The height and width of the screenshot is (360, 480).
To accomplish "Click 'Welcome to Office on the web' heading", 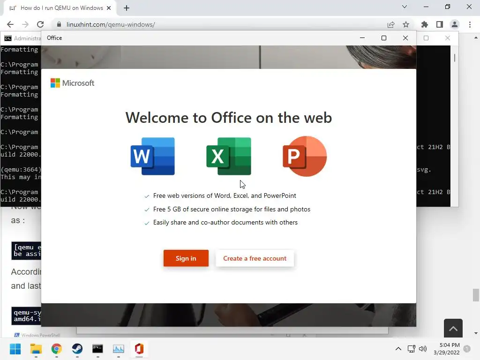I will (x=229, y=118).
